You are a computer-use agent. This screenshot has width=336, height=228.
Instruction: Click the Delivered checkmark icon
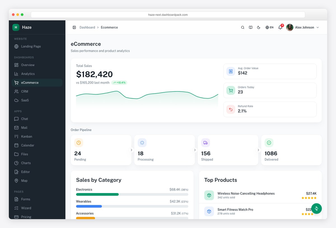coord(269,143)
